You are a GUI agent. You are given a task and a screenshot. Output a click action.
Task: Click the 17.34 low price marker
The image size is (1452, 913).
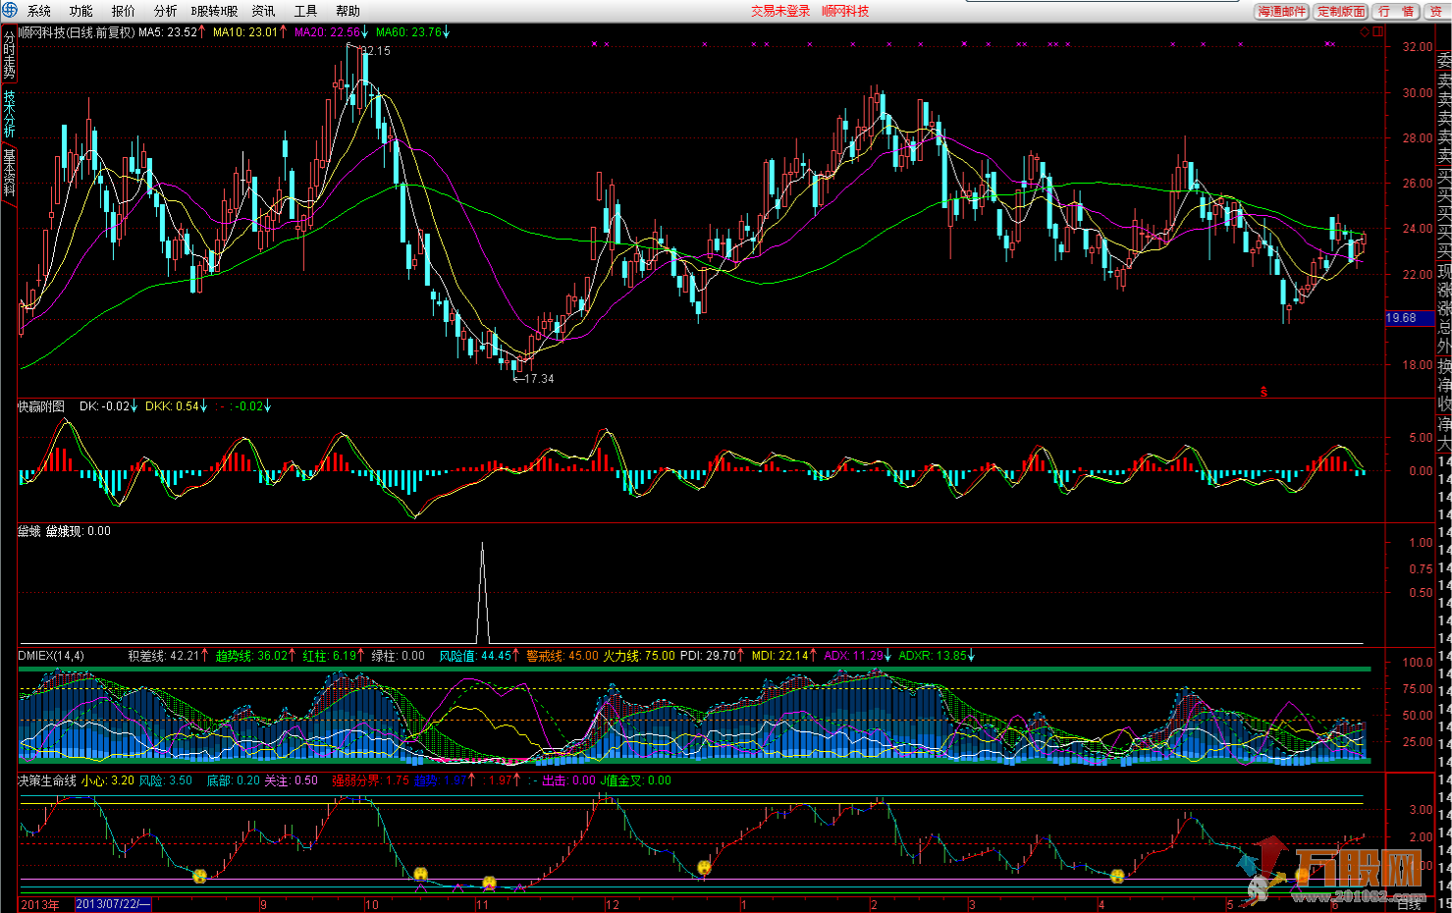point(538,378)
